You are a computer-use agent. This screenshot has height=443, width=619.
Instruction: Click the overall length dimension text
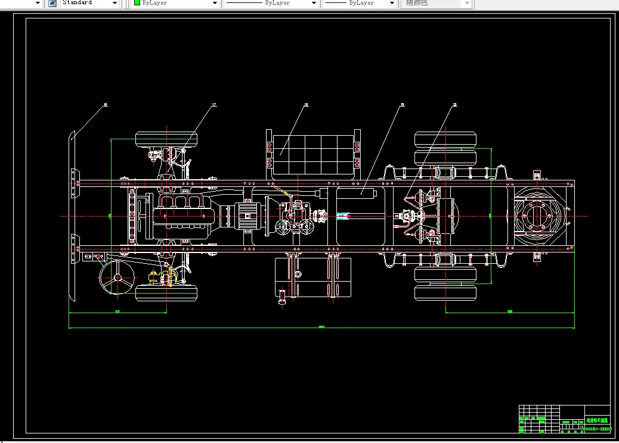point(321,326)
